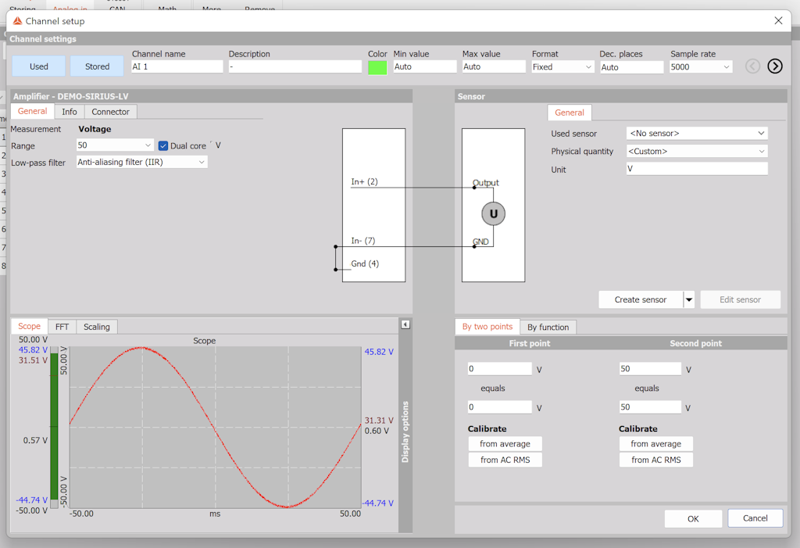The width and height of the screenshot is (800, 548).
Task: Select the Sensor General tab
Action: (570, 113)
